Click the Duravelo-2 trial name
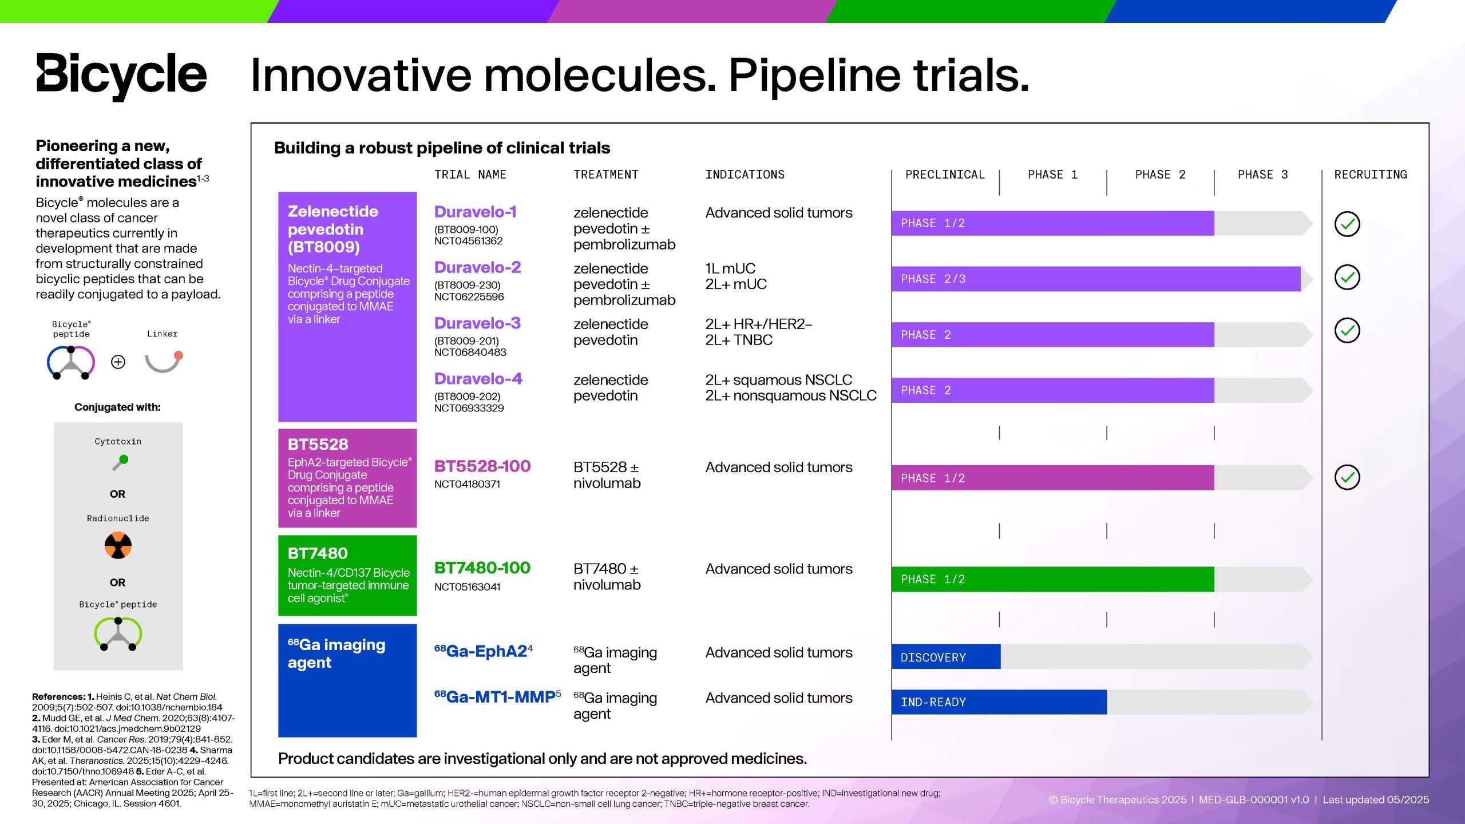 [x=477, y=267]
